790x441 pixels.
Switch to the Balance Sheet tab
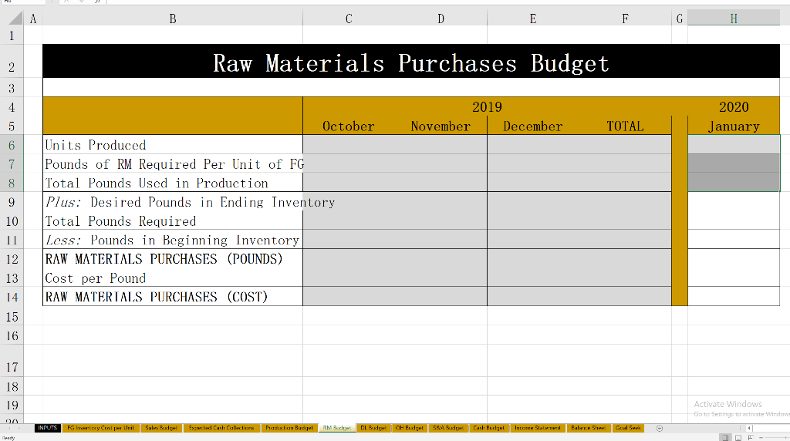(588, 428)
